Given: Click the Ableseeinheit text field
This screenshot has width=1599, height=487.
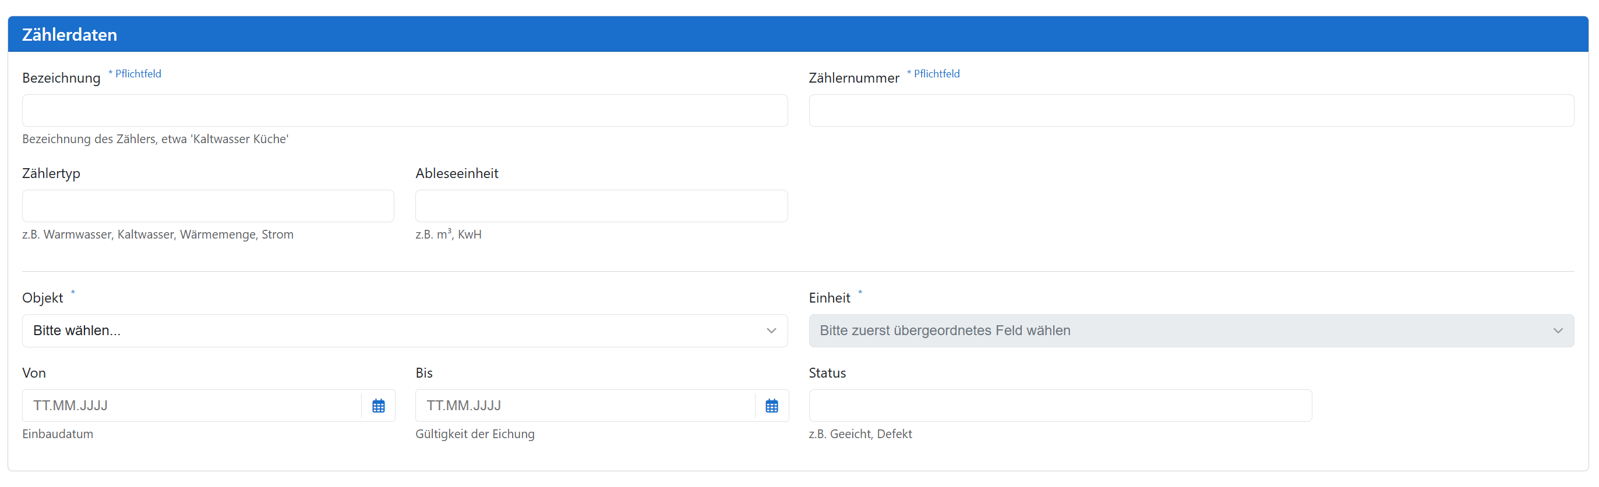Looking at the screenshot, I should click(x=601, y=206).
